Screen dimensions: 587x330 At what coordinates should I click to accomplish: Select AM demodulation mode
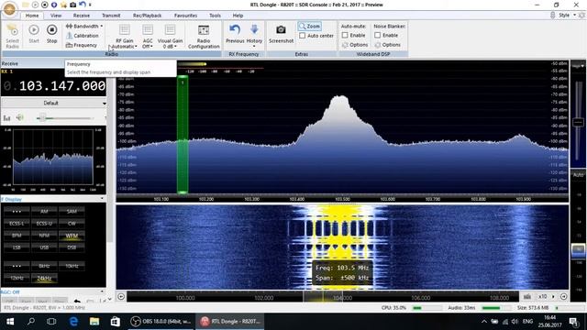point(44,212)
